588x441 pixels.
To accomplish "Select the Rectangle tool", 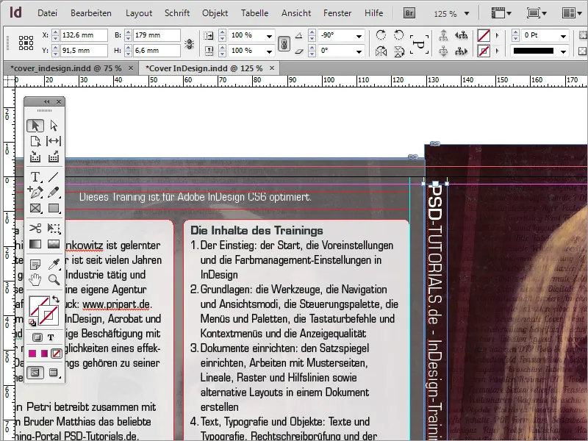I will point(54,208).
